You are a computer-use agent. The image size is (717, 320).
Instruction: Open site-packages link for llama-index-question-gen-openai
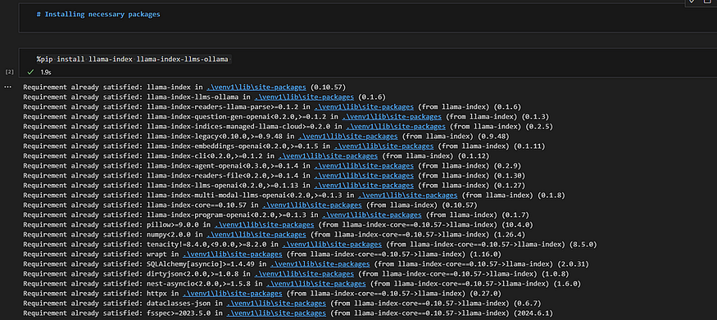click(392, 116)
